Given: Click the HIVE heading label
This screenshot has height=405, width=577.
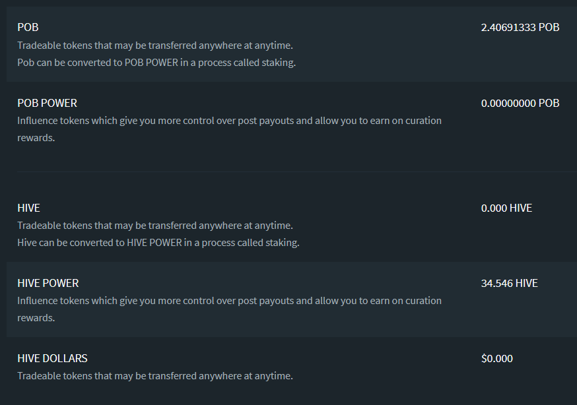Looking at the screenshot, I should (28, 208).
